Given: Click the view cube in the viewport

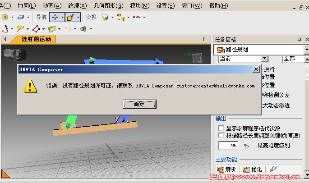Looking at the screenshot, I should tap(197, 58).
